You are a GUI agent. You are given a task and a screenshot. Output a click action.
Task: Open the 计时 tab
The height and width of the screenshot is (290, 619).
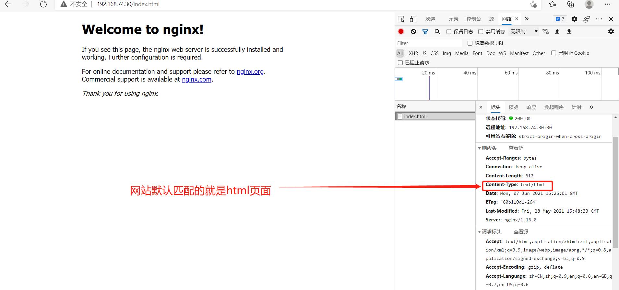click(x=577, y=107)
